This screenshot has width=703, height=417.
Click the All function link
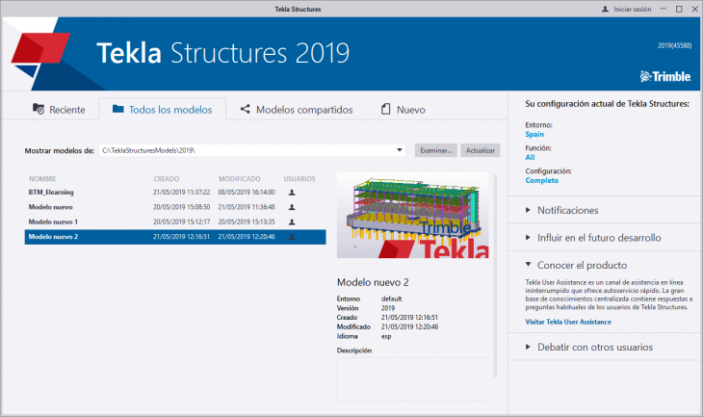(x=530, y=157)
